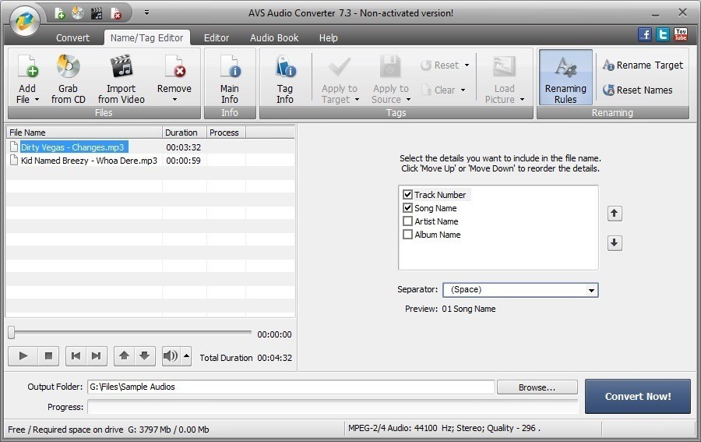Click the File Name column header
The image size is (701, 442).
pos(84,133)
